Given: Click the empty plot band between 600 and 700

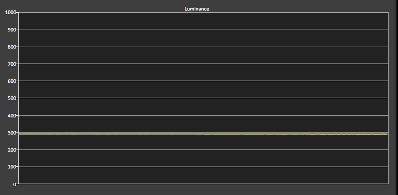Looking at the screenshot, I should (203, 72).
